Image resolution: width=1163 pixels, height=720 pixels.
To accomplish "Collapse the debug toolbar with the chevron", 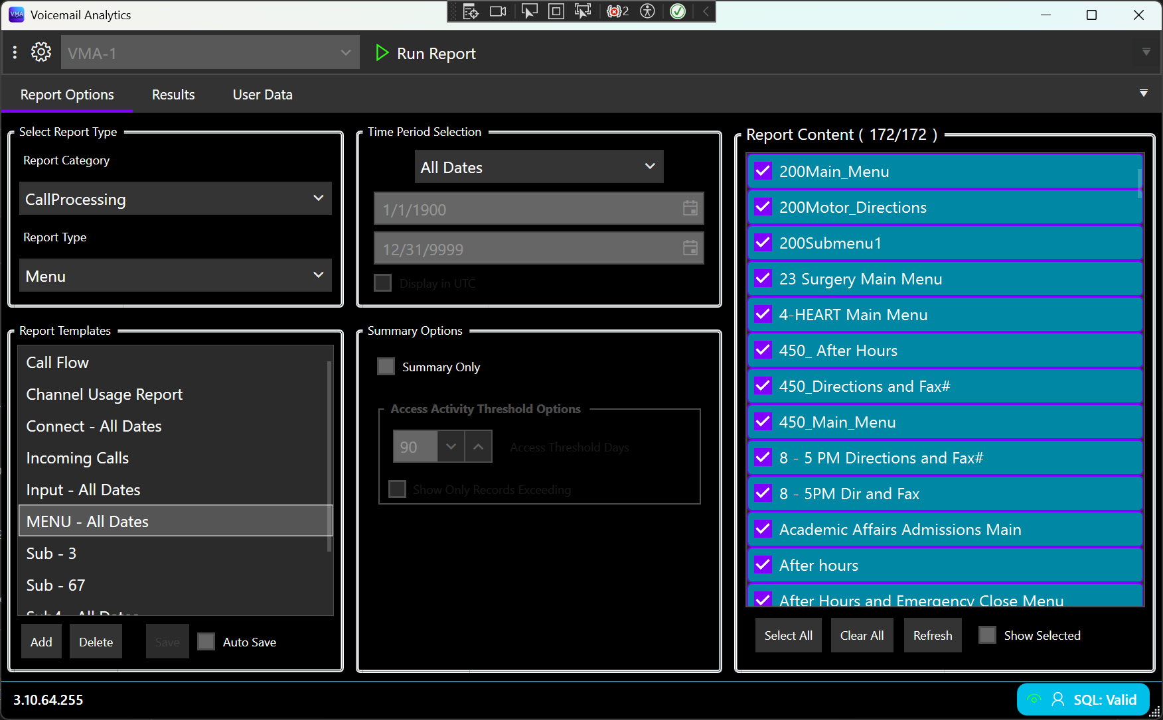I will click(706, 11).
